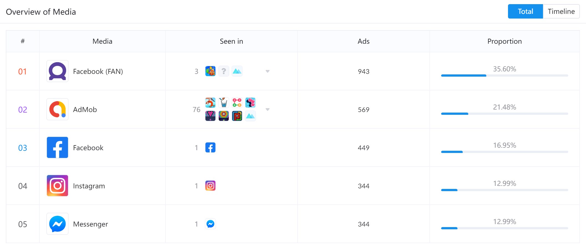Viewport: 586px width, 247px height.
Task: Open the happy glass game icon in AdMob row
Action: [224, 103]
